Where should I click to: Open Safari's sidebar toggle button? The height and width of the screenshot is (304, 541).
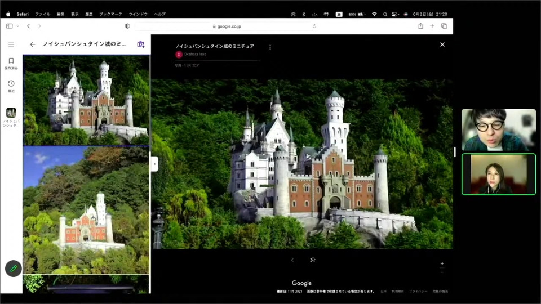tap(10, 26)
